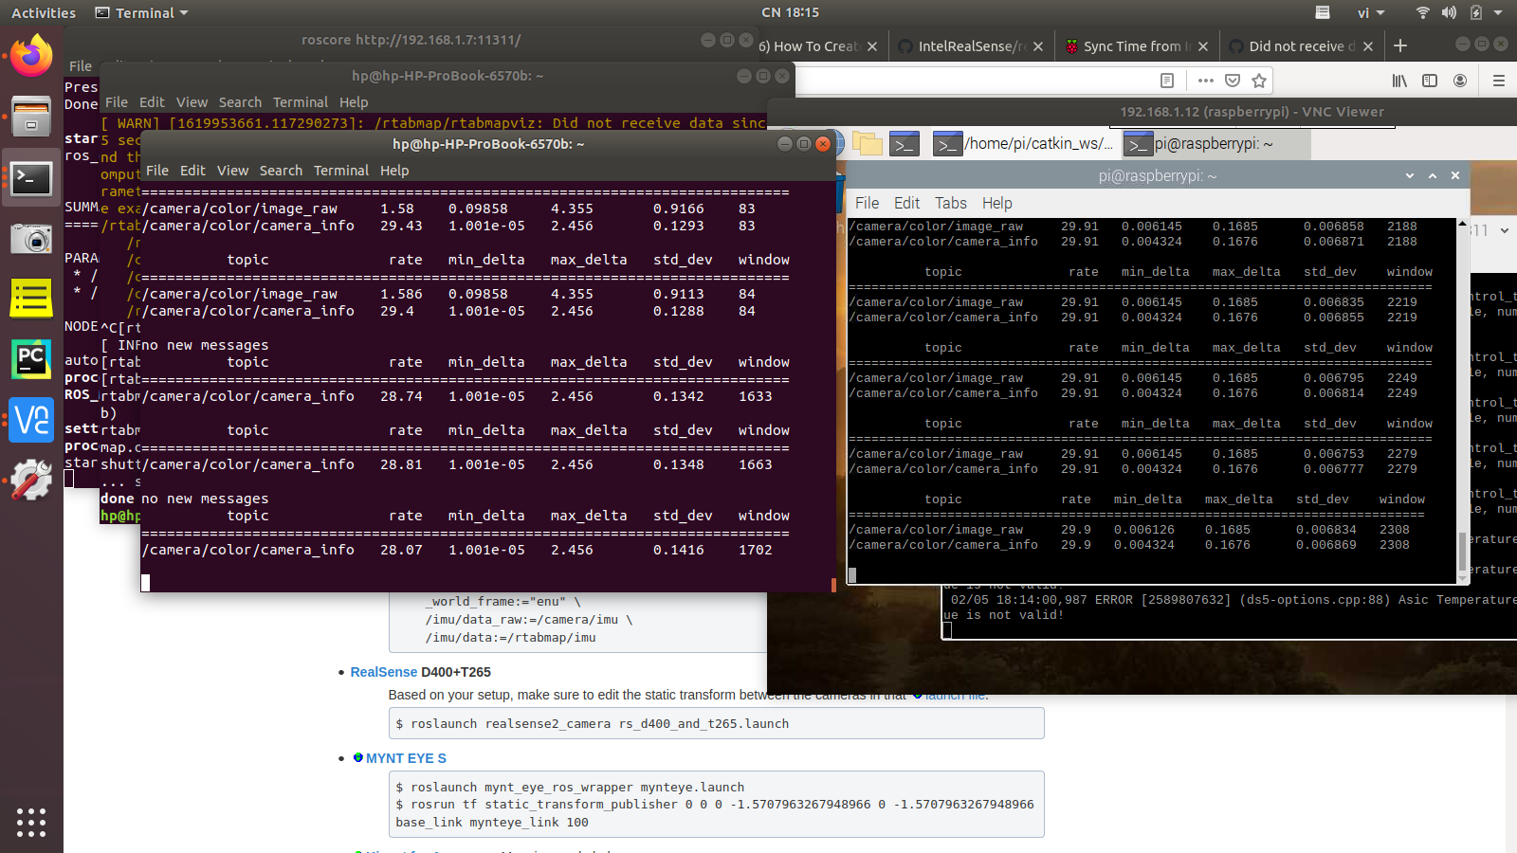Open Search menu in front terminal
Image resolution: width=1517 pixels, height=853 pixels.
click(281, 171)
